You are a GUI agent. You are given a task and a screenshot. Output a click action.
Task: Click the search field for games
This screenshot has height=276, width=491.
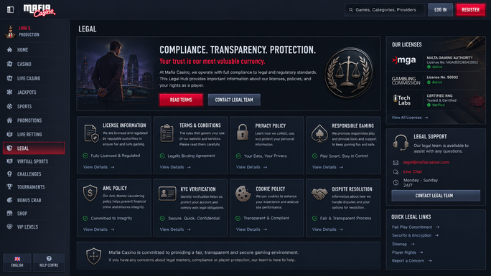click(x=385, y=10)
